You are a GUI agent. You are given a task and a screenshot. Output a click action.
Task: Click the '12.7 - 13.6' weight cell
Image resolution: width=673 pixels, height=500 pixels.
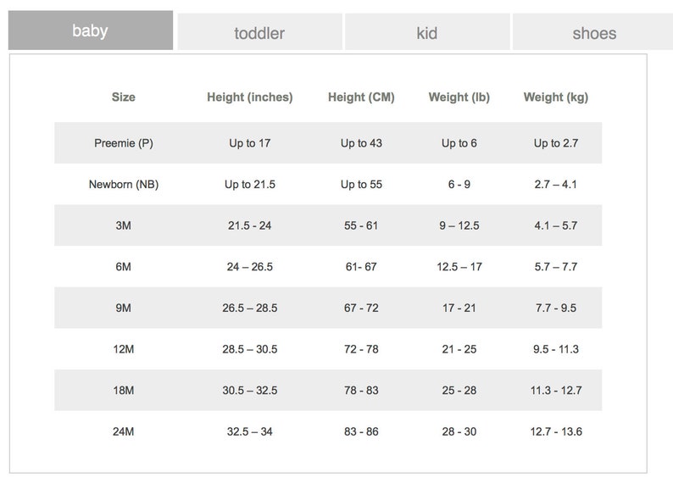556,431
